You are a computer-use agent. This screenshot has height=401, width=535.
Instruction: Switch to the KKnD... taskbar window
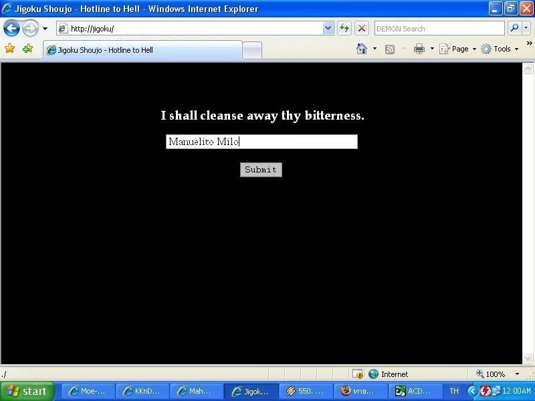(142, 391)
